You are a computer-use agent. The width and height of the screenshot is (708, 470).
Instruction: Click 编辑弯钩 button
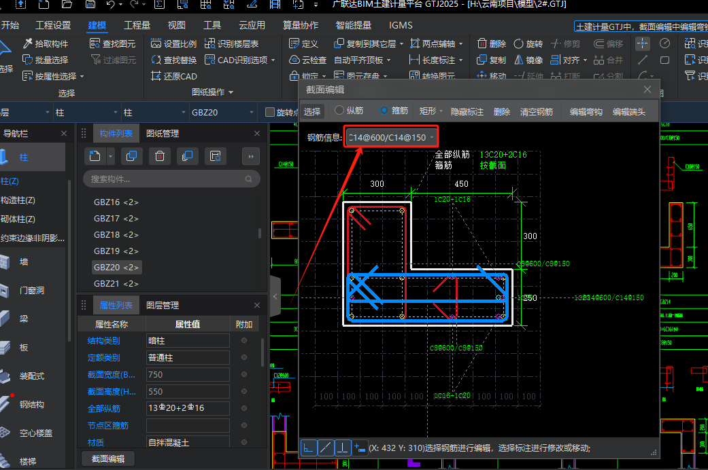[x=586, y=111]
